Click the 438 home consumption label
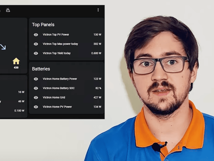The image size is (214, 161). pyautogui.click(x=16, y=68)
